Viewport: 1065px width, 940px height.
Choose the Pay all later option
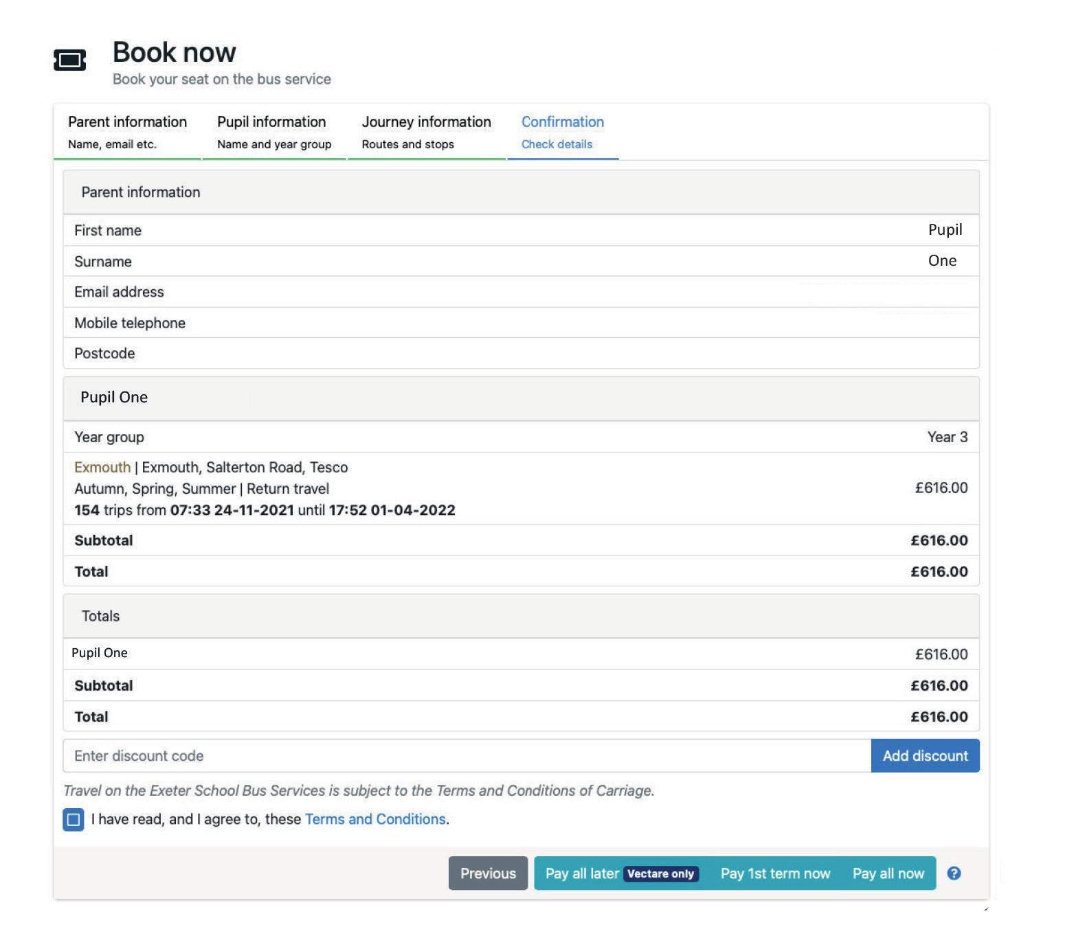coord(581,873)
